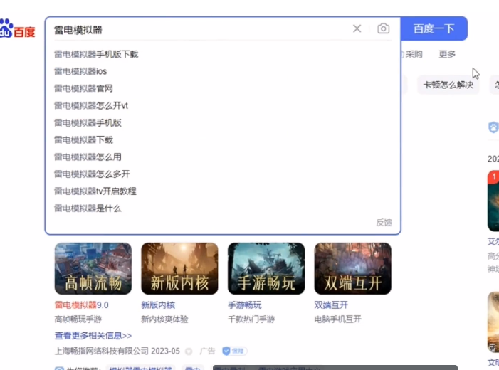Click the 反馈 feedback link
Screen dimensions: 499x370
pos(384,223)
